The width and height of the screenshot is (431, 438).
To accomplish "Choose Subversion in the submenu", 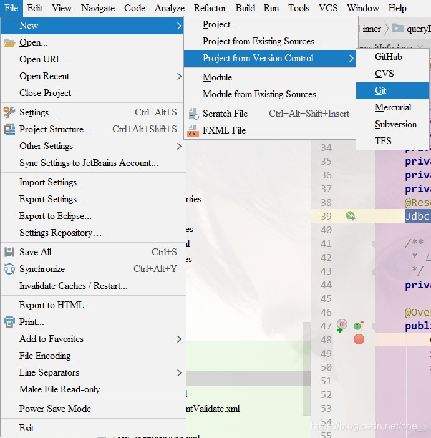I will [392, 124].
